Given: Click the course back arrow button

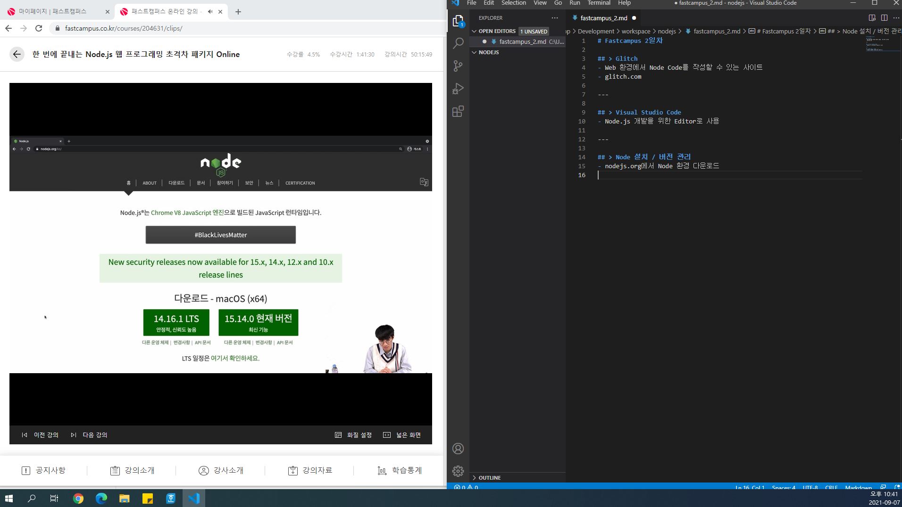Looking at the screenshot, I should (17, 54).
